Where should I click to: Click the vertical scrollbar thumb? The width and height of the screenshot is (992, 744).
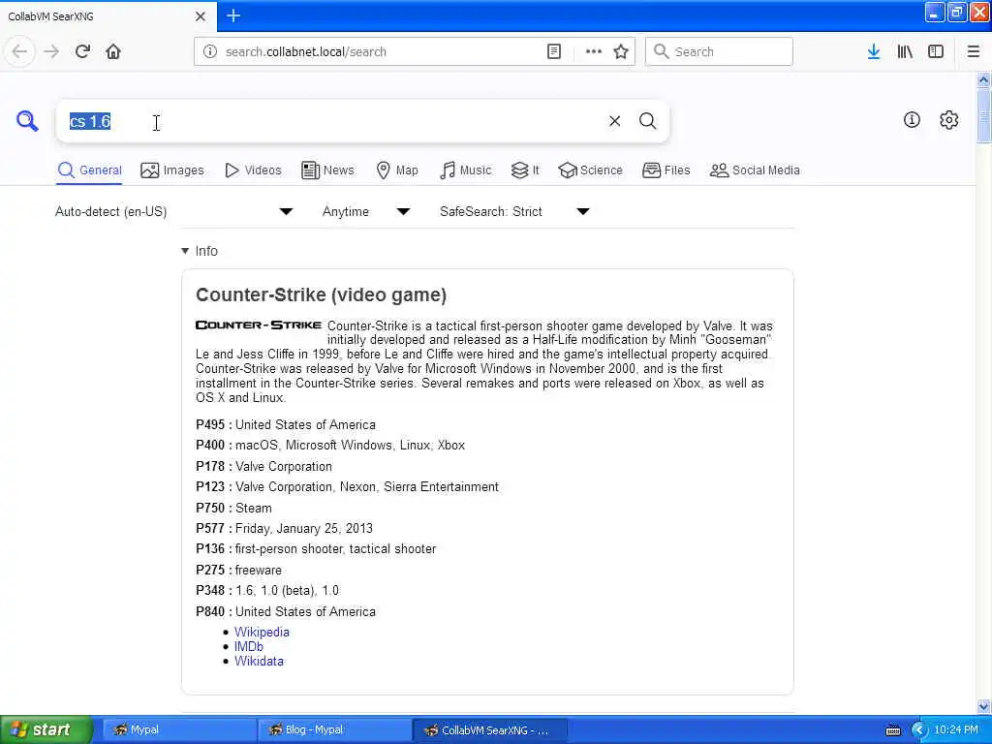pyautogui.click(x=983, y=115)
